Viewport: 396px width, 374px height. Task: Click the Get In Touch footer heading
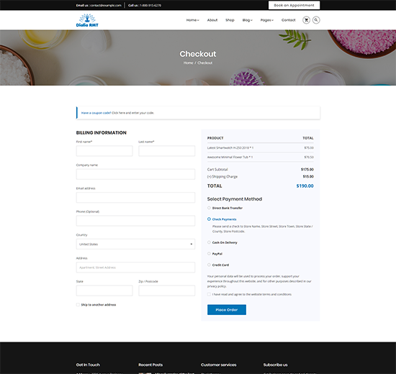[x=88, y=365]
